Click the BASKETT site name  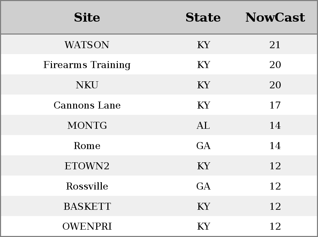tap(87, 206)
